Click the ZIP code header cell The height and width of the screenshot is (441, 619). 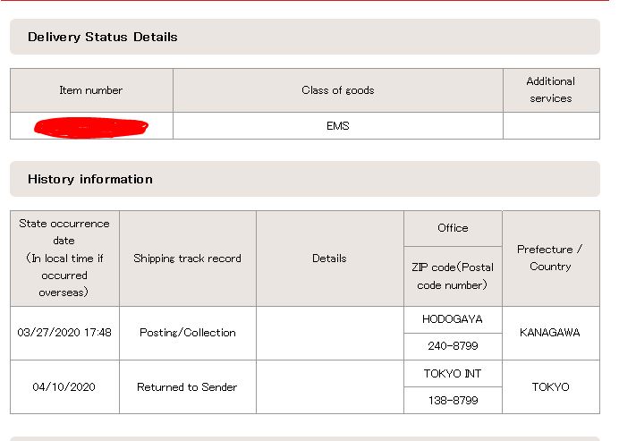point(453,276)
